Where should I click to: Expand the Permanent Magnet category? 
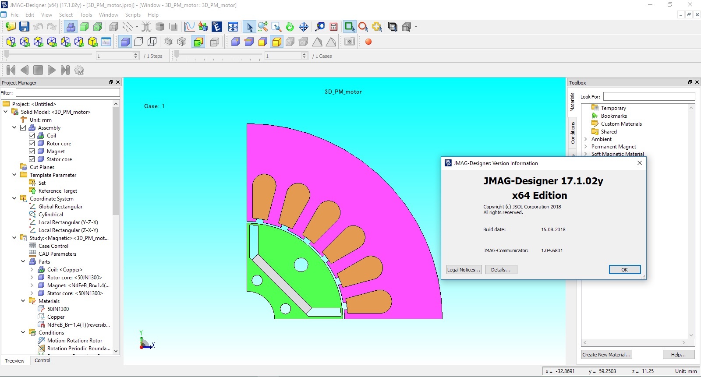(x=585, y=147)
